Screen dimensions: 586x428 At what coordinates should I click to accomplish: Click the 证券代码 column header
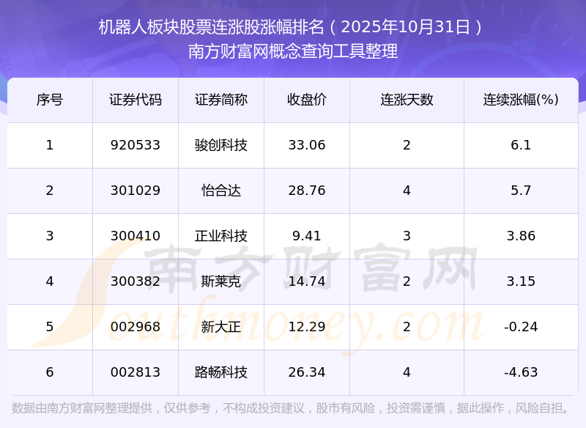pos(136,100)
